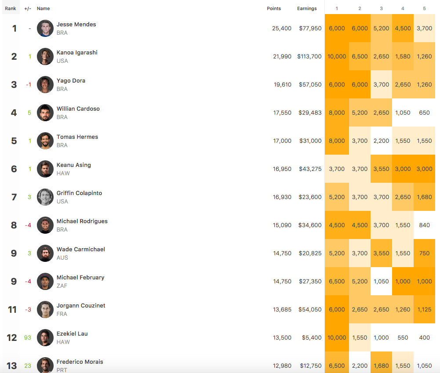
Task: Click Frederico Morais' name link
Action: (x=80, y=362)
